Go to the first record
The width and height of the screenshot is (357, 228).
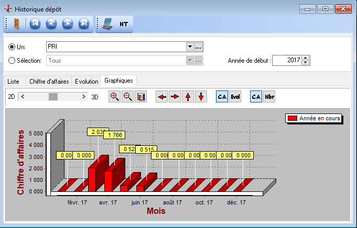[x=35, y=24]
